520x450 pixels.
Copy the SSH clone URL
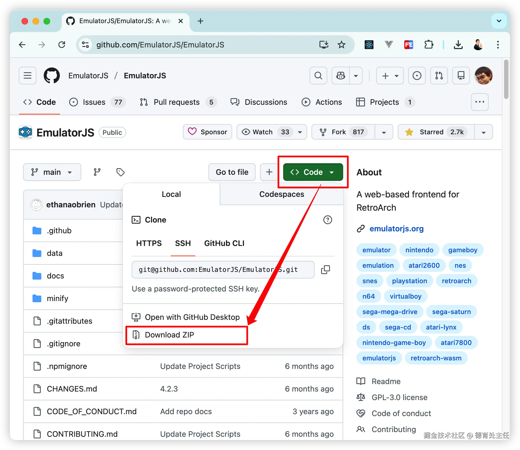point(326,270)
